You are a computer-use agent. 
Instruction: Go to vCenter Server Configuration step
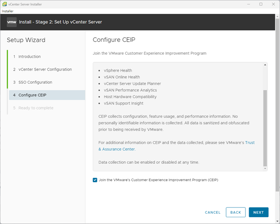click(x=45, y=69)
